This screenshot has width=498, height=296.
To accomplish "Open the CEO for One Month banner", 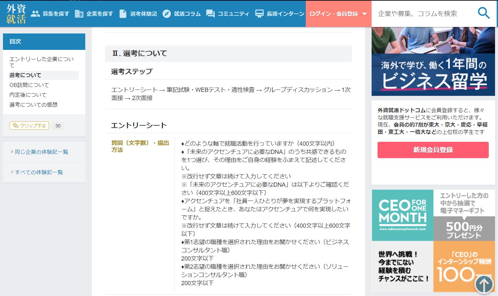I will (x=433, y=241).
